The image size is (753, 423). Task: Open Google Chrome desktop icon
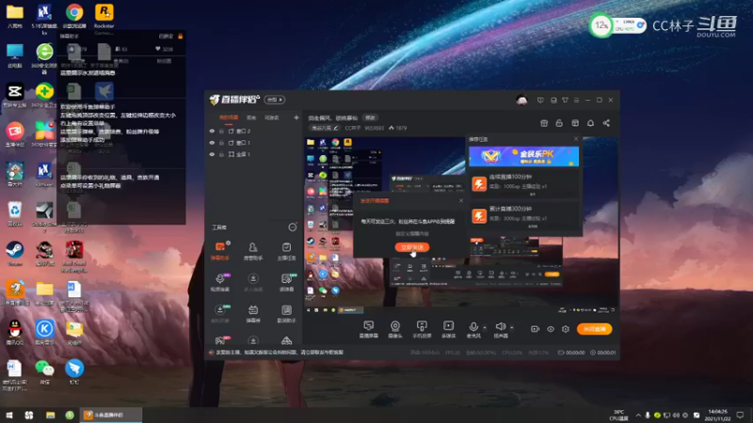(x=74, y=16)
